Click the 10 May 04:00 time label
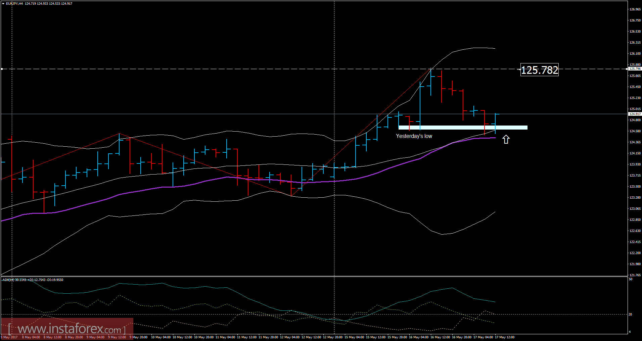Screen dimensions: 642x341 161,337
